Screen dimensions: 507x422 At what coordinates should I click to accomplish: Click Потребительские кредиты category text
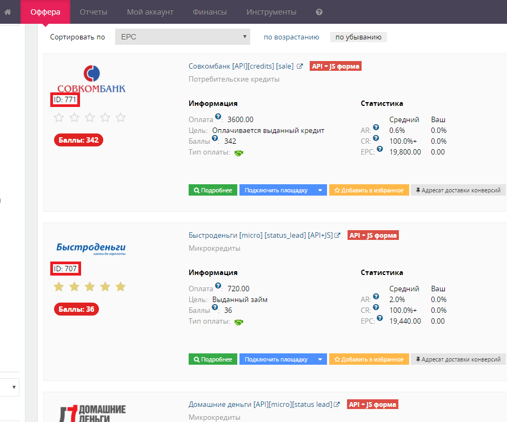pyautogui.click(x=234, y=79)
